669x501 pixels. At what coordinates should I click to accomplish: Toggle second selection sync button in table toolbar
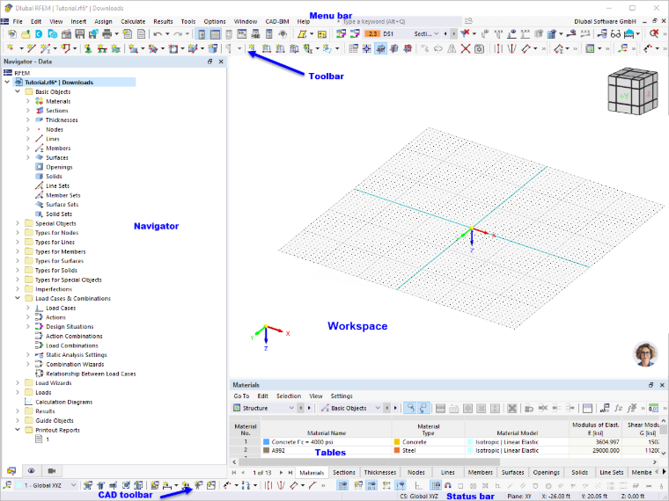(423, 408)
